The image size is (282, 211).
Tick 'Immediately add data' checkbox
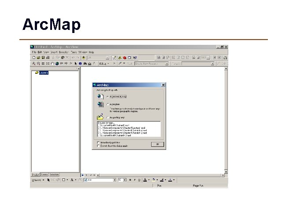(x=98, y=142)
